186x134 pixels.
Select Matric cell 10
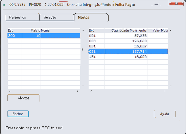[31, 36]
